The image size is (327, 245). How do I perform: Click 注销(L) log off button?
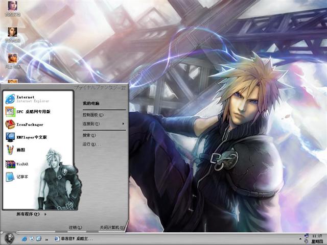pos(75,228)
